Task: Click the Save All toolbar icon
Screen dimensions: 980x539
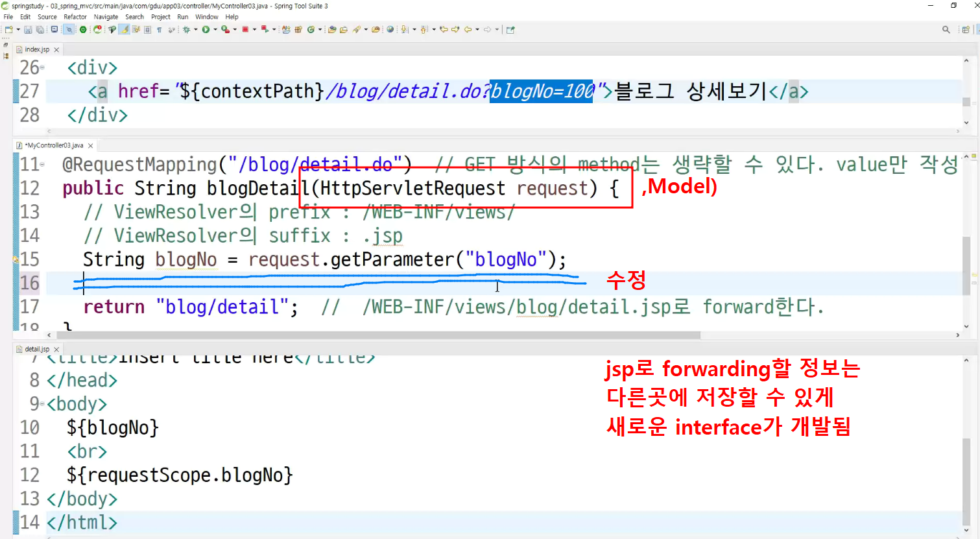Action: (x=40, y=29)
